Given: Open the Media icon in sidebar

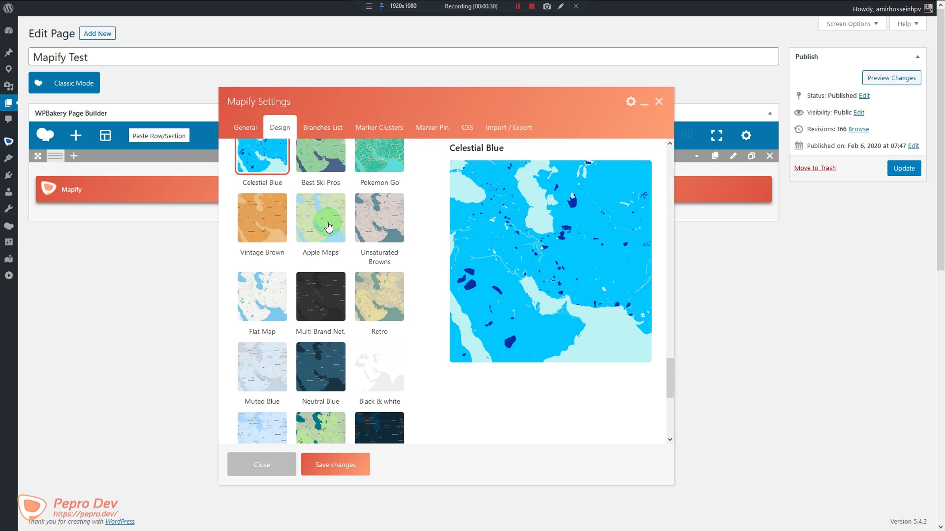Looking at the screenshot, I should tap(8, 86).
